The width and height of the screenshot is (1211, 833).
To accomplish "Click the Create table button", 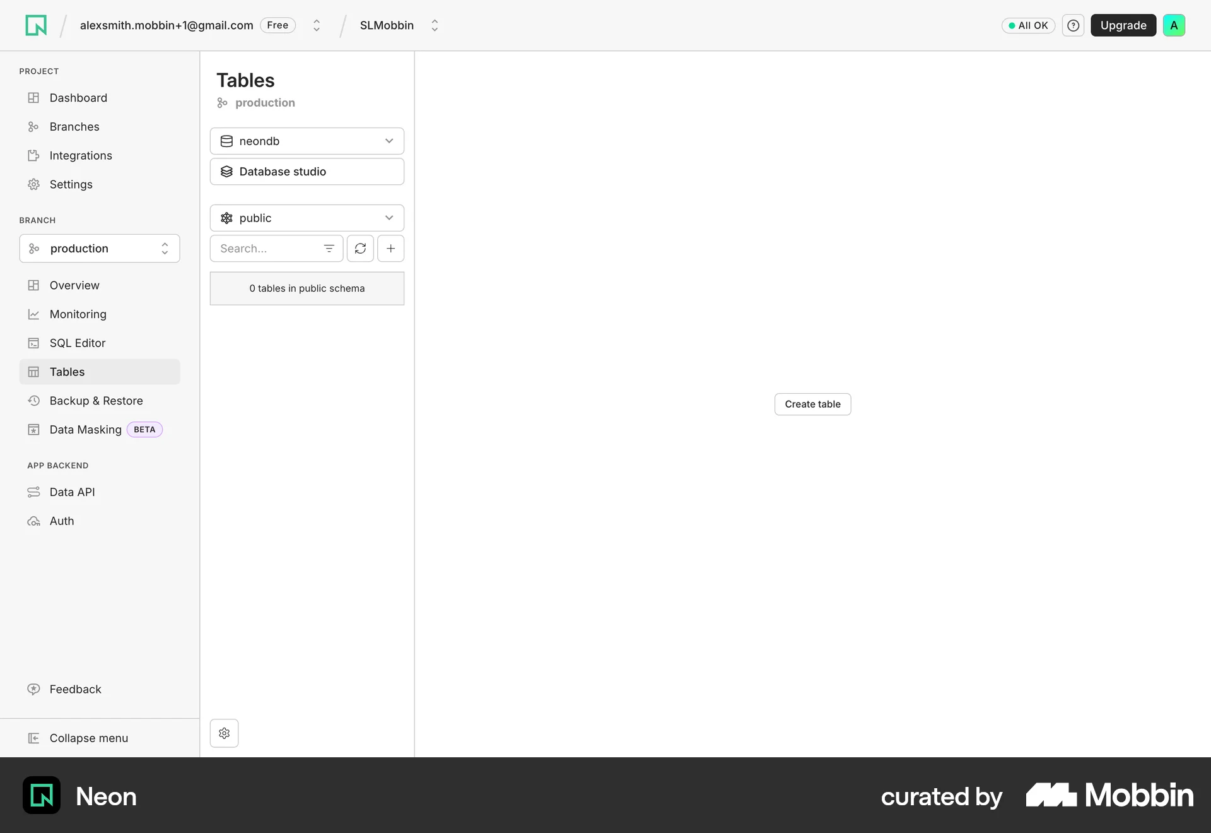I will [812, 405].
